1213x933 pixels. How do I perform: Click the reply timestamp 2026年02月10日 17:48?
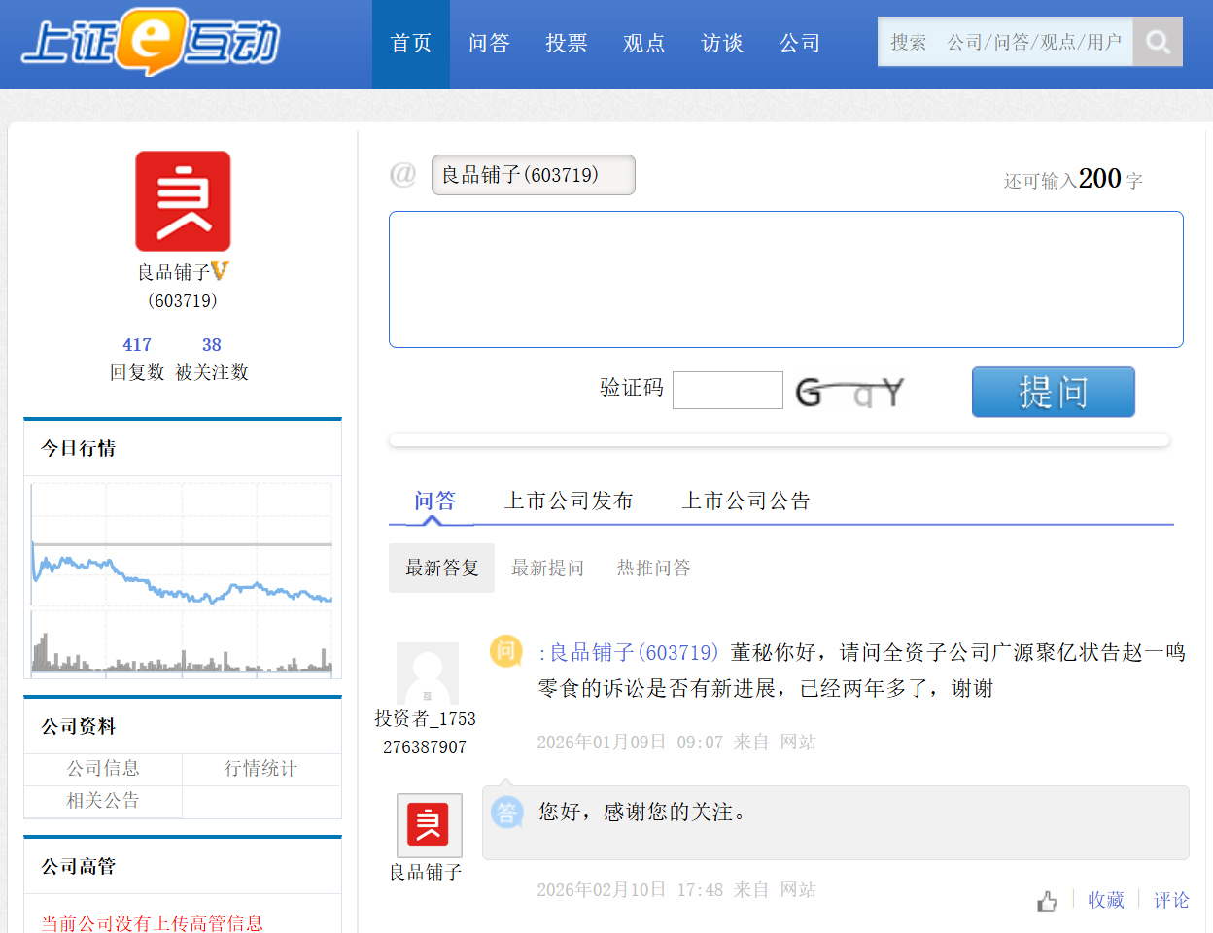point(630,890)
